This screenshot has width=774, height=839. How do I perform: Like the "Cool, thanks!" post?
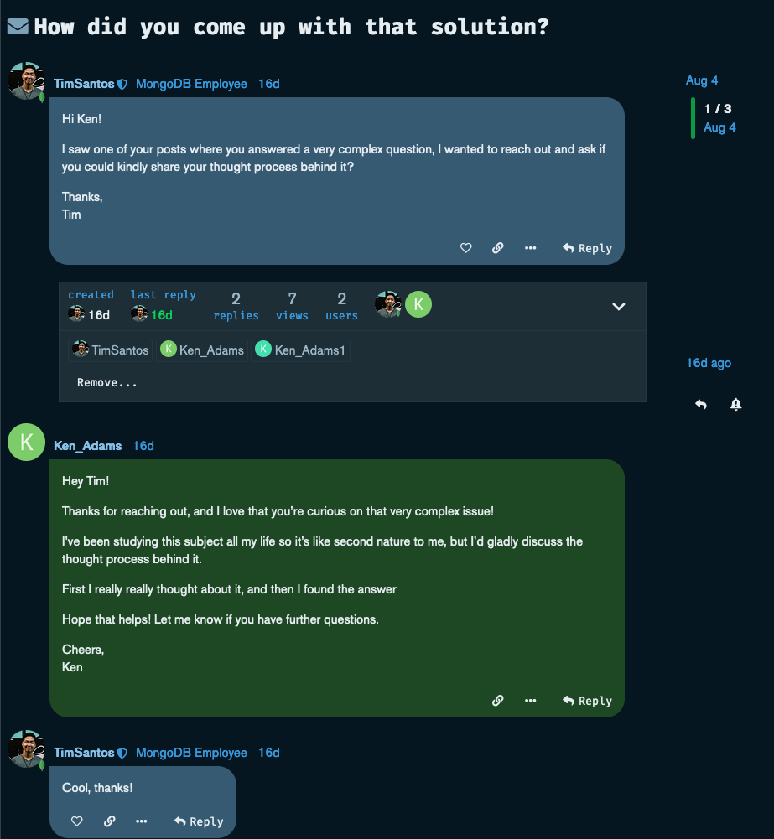[x=77, y=821]
